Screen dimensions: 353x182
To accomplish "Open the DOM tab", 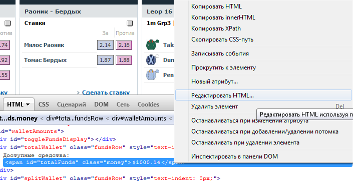I will tap(101, 104).
